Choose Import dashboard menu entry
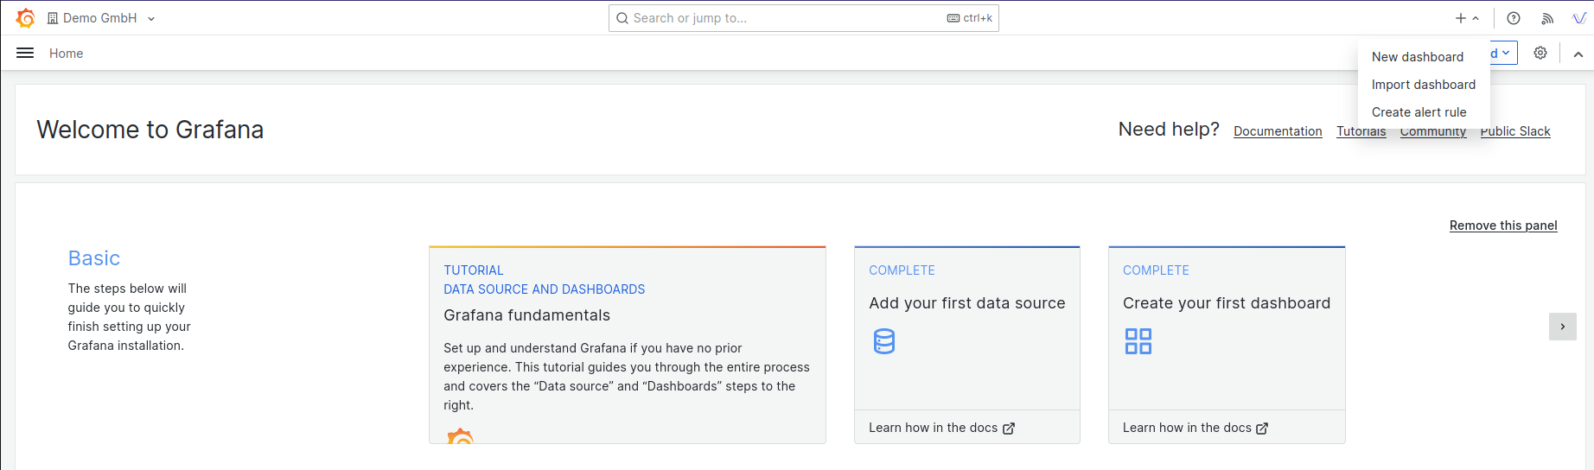 [1423, 85]
